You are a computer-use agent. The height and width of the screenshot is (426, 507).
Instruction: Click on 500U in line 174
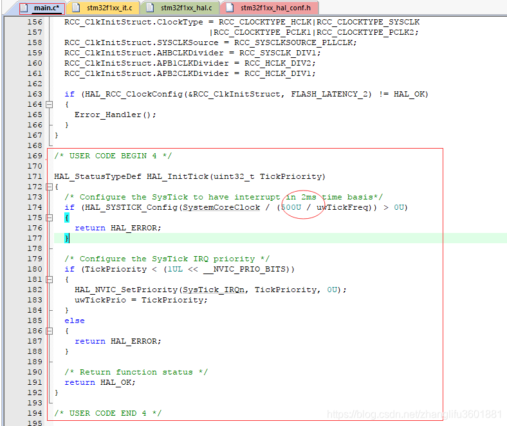click(291, 207)
